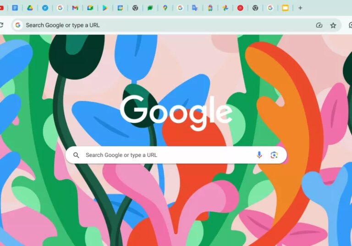Start voice search with microphone icon
The height and width of the screenshot is (246, 352).
(x=259, y=155)
